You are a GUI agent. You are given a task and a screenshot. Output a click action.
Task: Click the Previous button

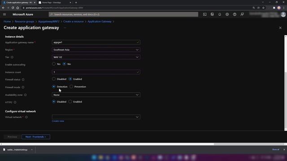12,137
